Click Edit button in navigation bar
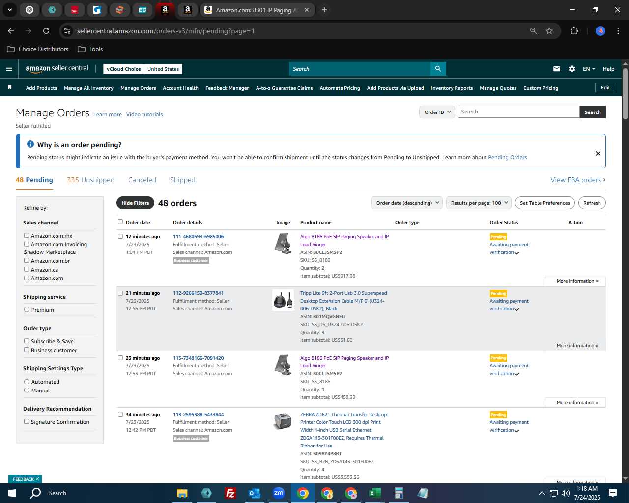The height and width of the screenshot is (503, 629). pyautogui.click(x=605, y=88)
